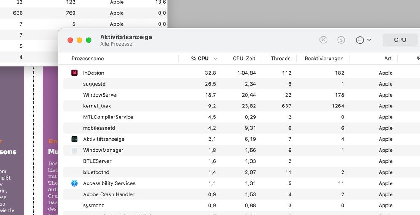
Task: Click the Alle Prozesse subtitle
Action: 116,44
